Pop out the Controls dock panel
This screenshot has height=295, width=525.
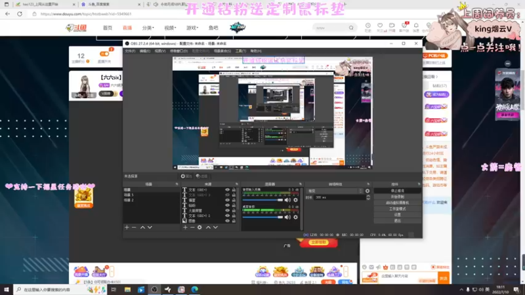coord(419,184)
